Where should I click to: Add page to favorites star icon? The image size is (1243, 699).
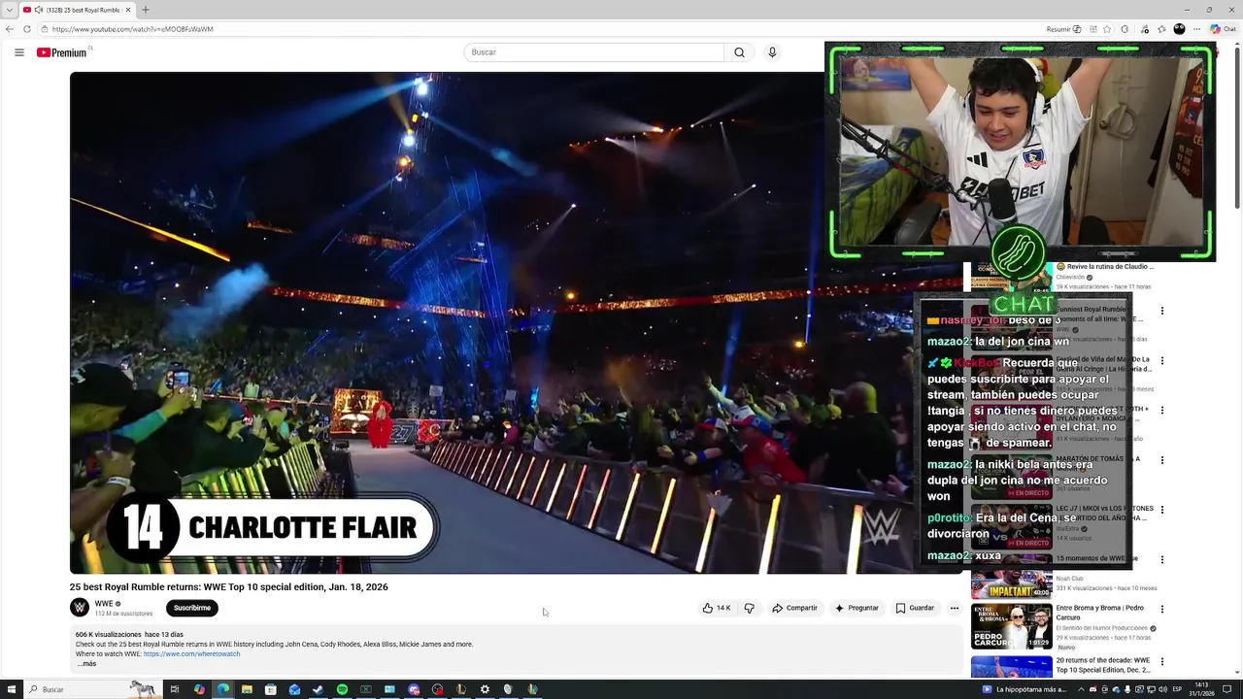coord(1107,29)
